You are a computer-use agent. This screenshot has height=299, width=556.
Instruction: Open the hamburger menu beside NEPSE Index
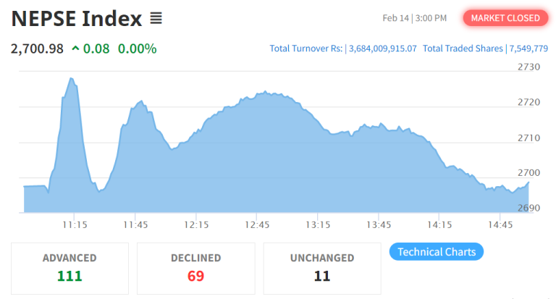coord(156,18)
